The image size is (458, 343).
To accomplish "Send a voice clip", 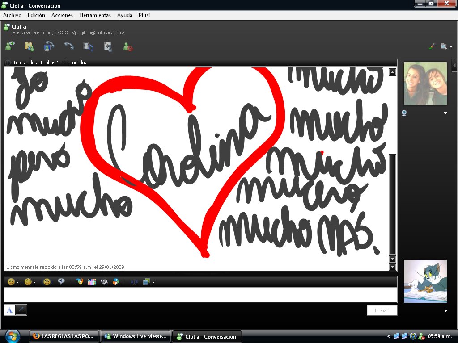I will coord(61,281).
